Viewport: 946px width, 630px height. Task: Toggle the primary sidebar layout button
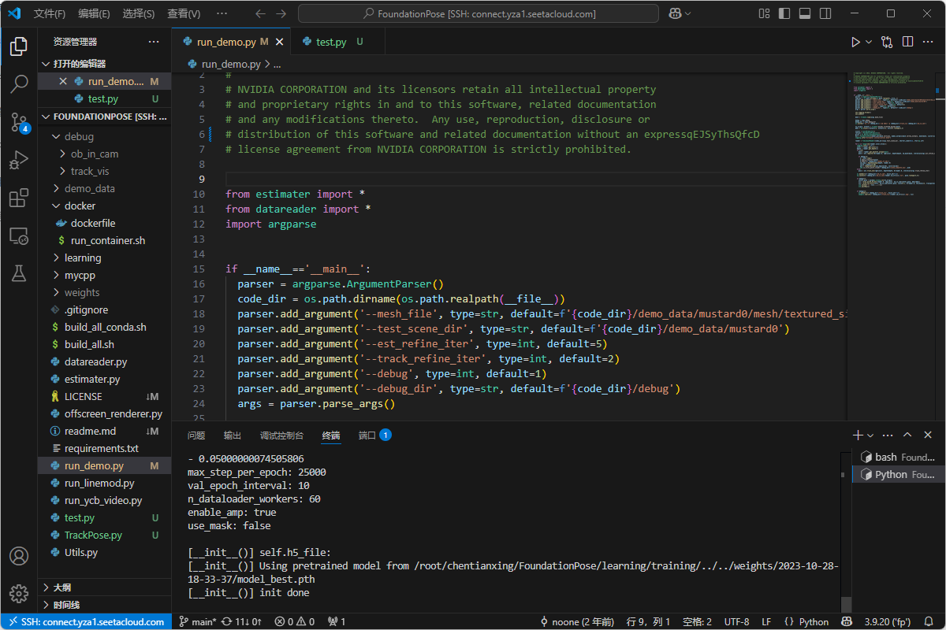click(x=784, y=13)
